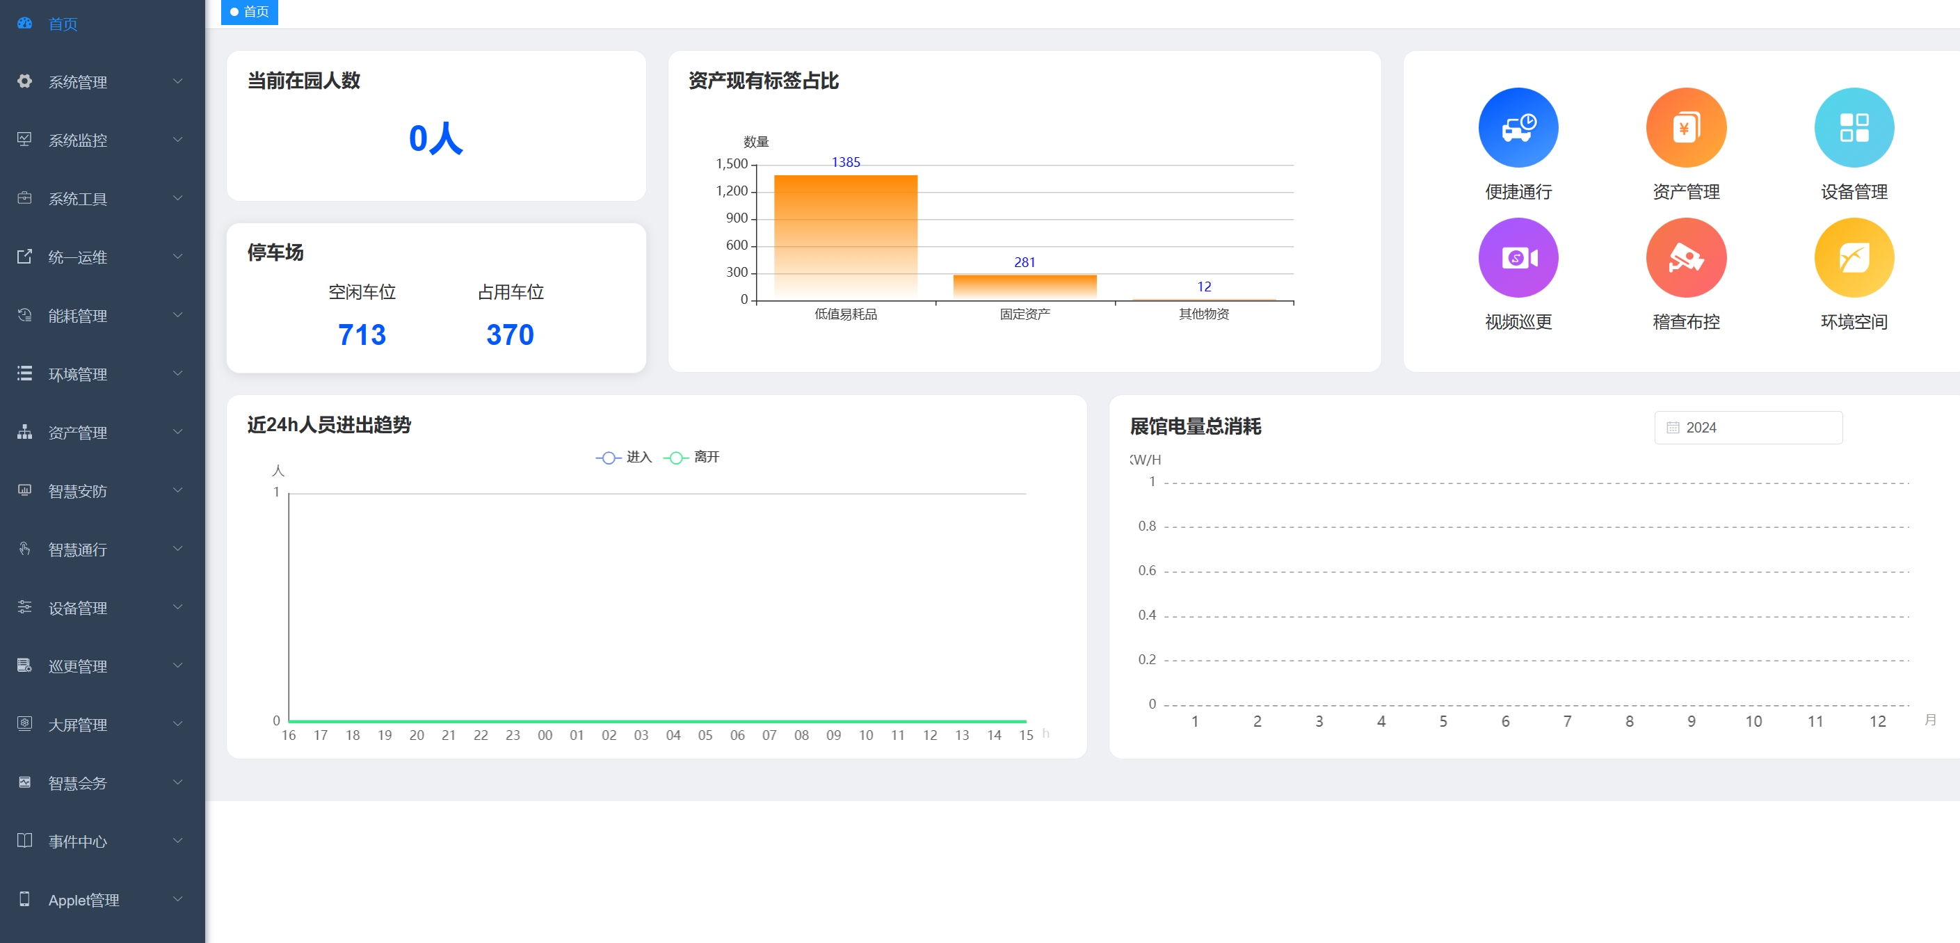The width and height of the screenshot is (1960, 943).
Task: Click the calendar icon in year picker
Action: point(1672,428)
